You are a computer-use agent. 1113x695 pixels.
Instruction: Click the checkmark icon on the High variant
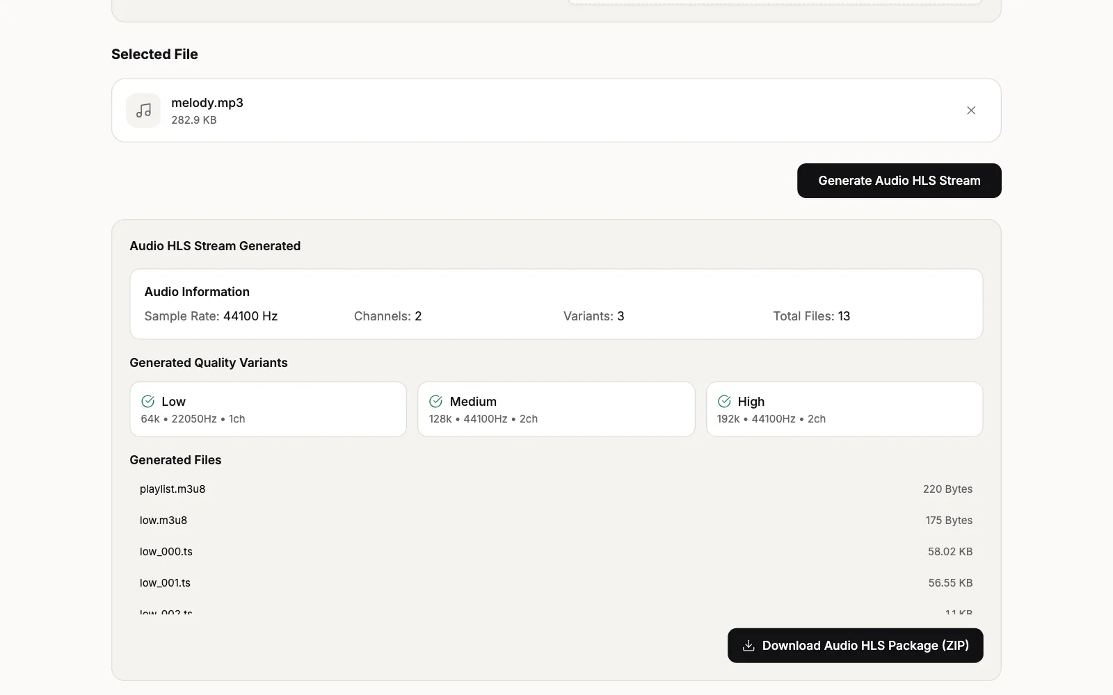click(x=724, y=401)
